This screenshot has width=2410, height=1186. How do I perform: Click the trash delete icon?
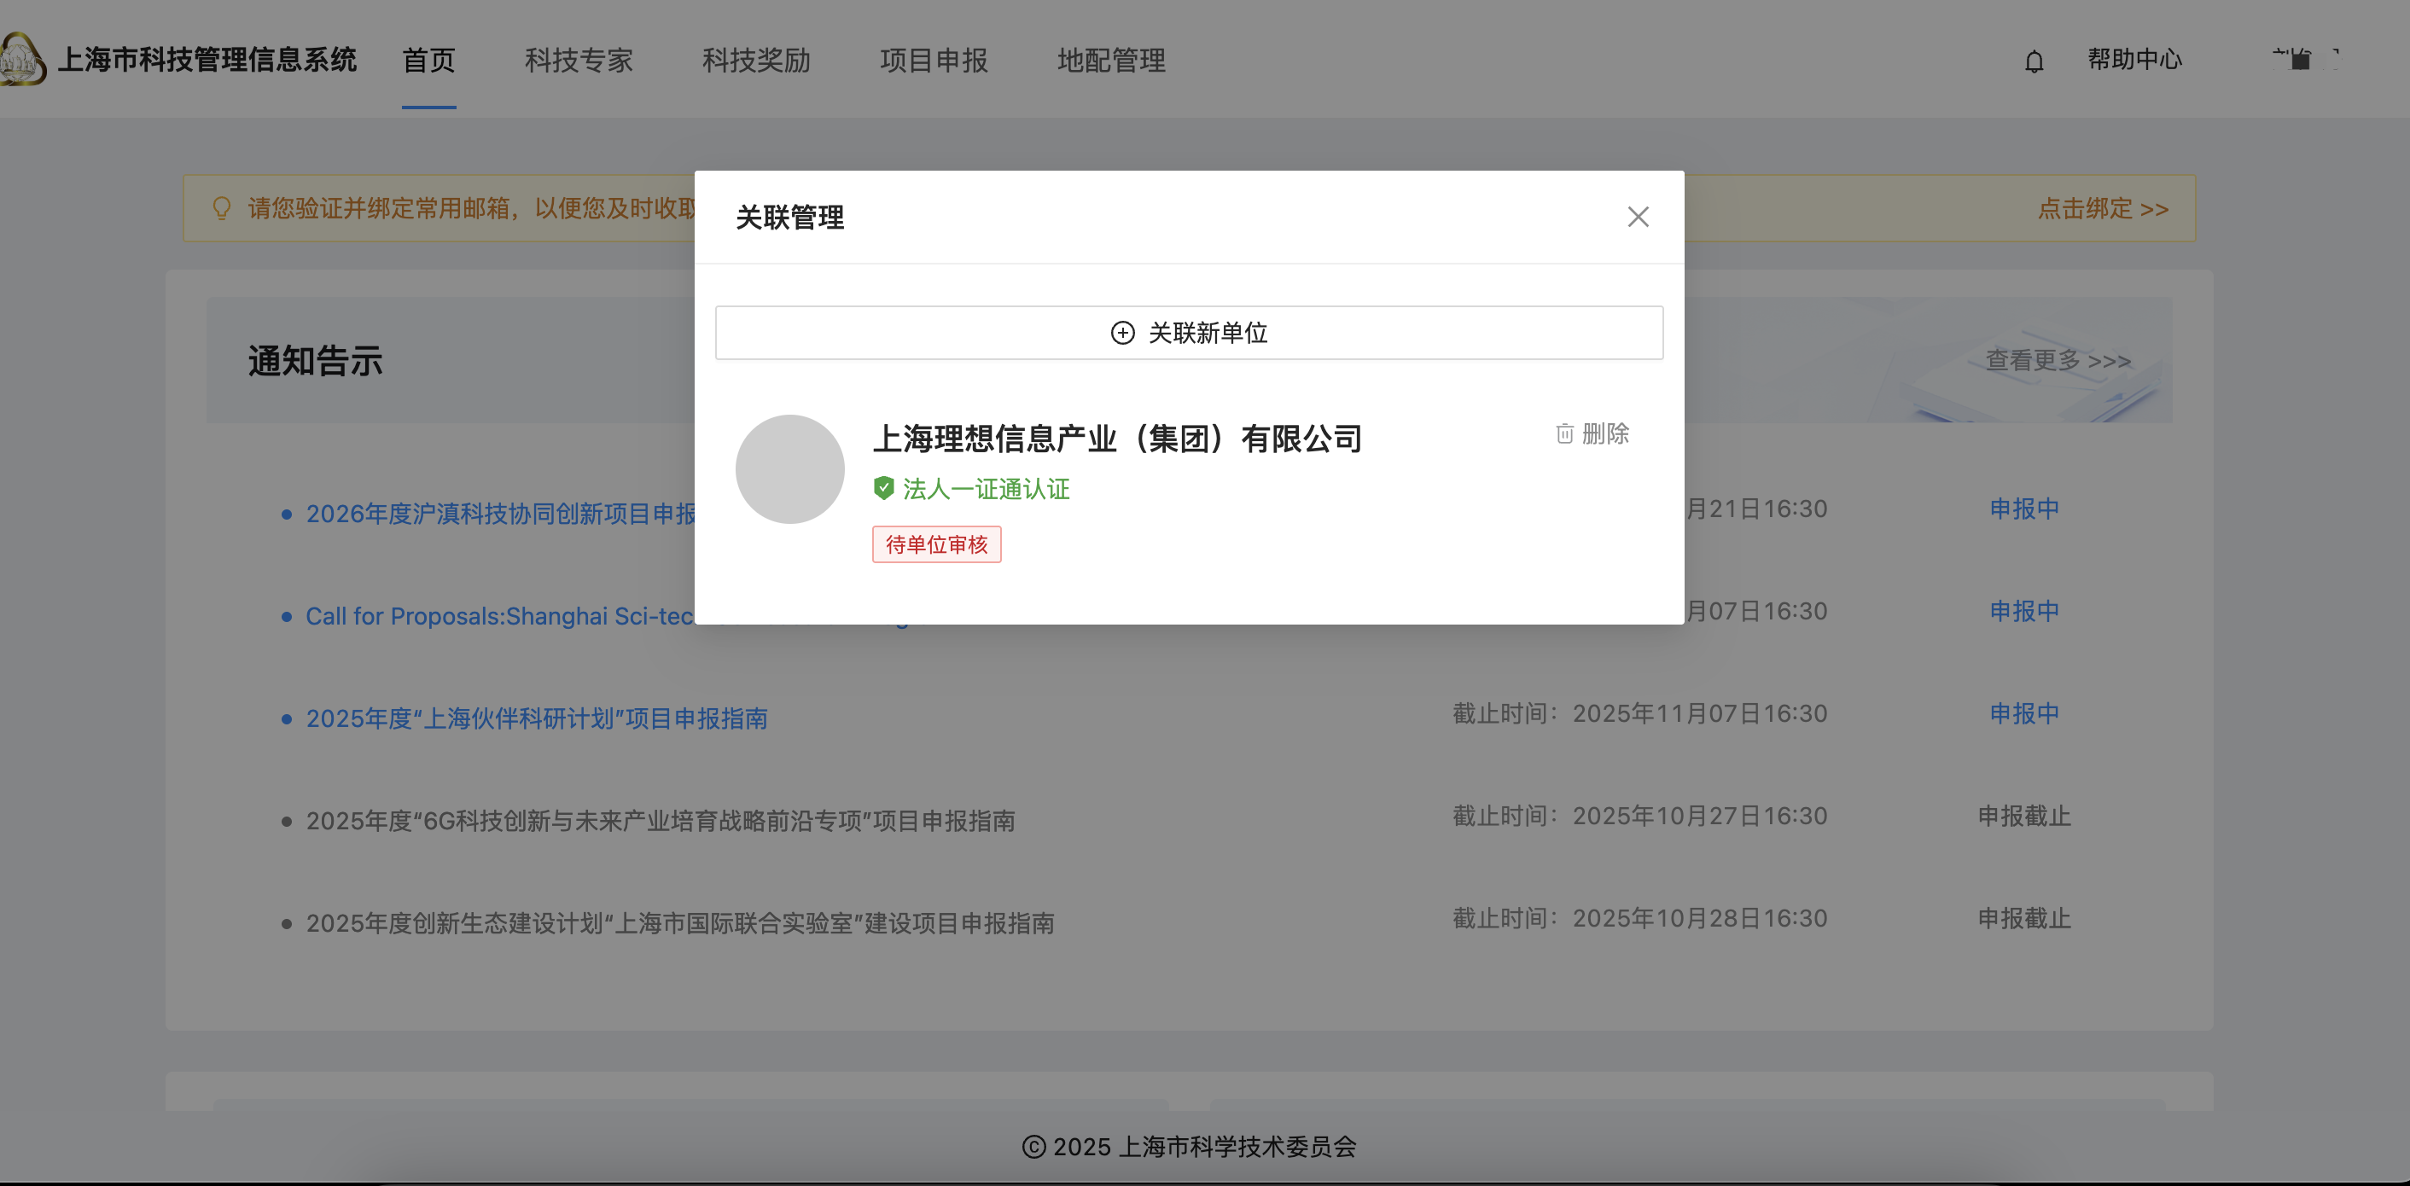tap(1564, 434)
